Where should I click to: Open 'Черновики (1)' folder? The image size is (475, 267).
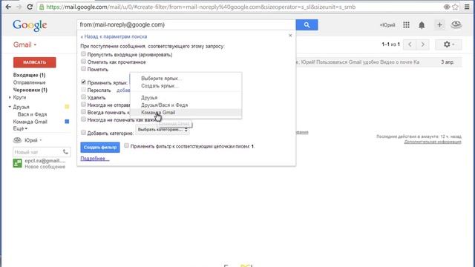coord(30,90)
